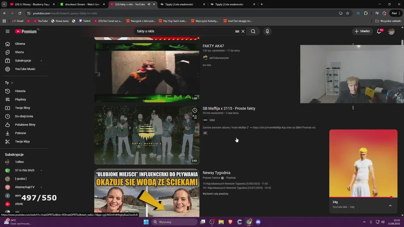
Task: Click SB Maffija x 2115 title
Action: click(229, 108)
